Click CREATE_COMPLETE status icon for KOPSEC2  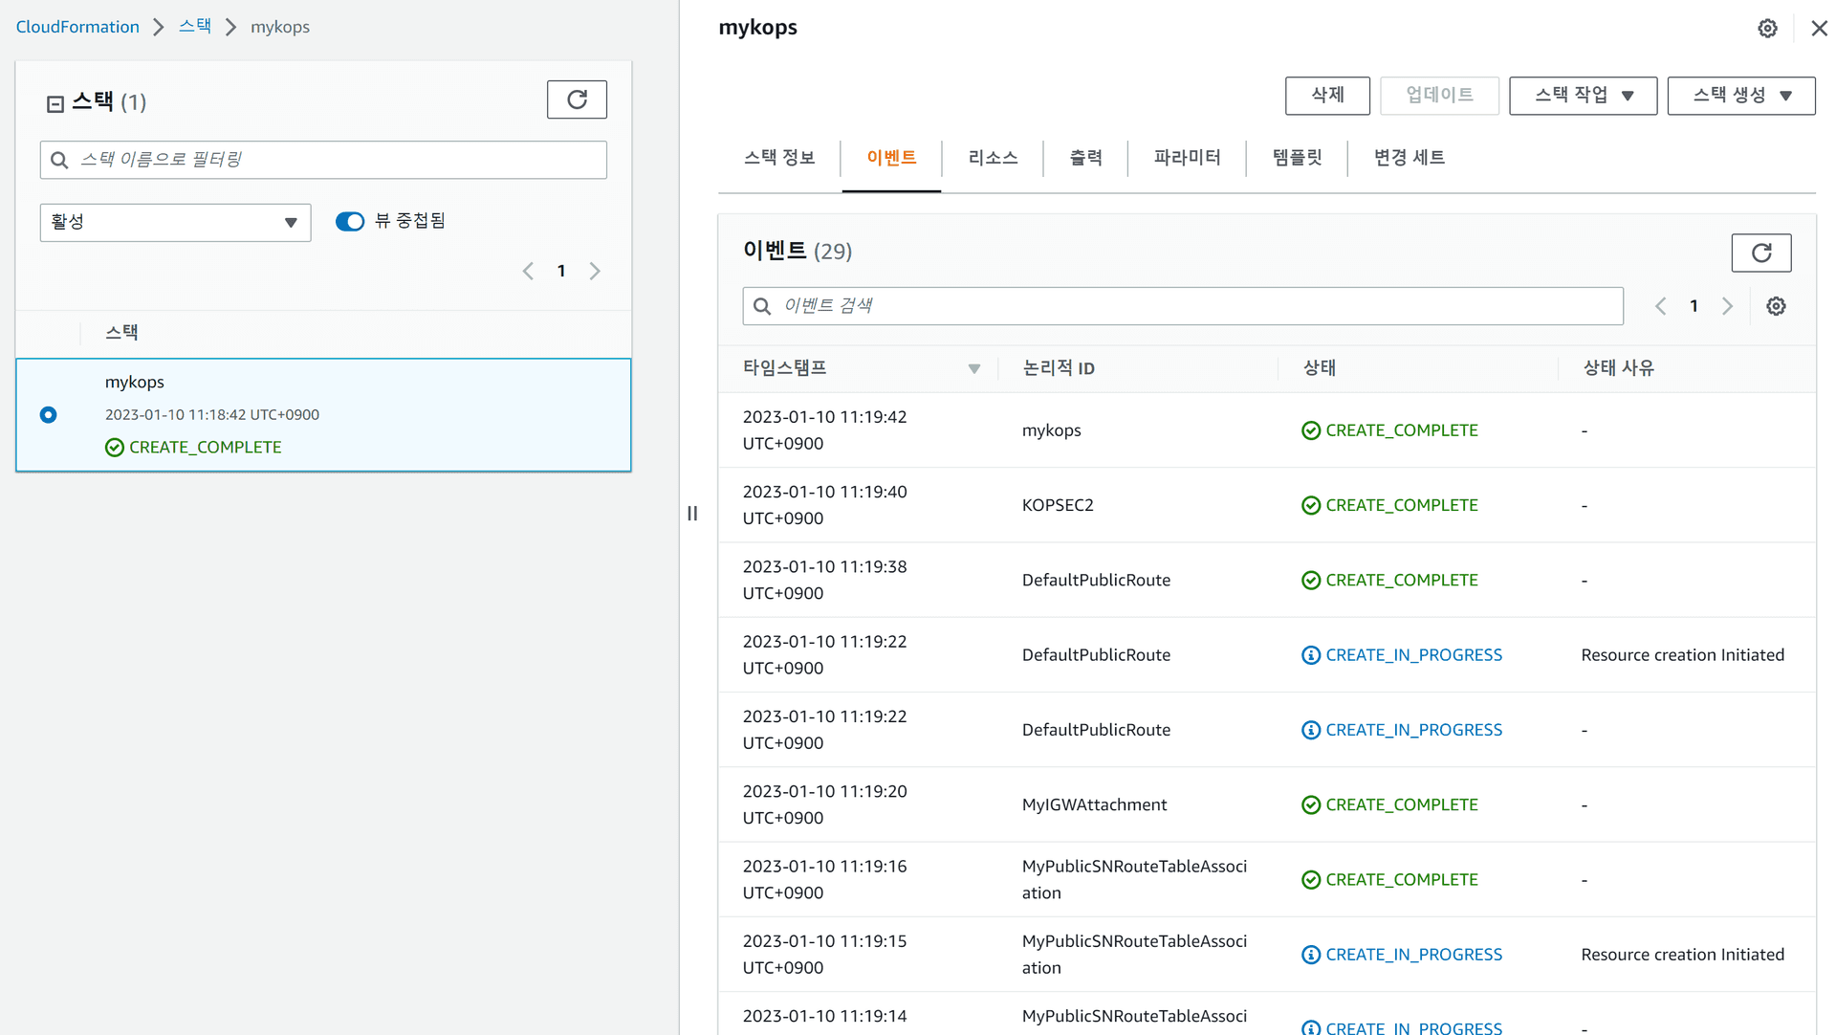click(1311, 505)
